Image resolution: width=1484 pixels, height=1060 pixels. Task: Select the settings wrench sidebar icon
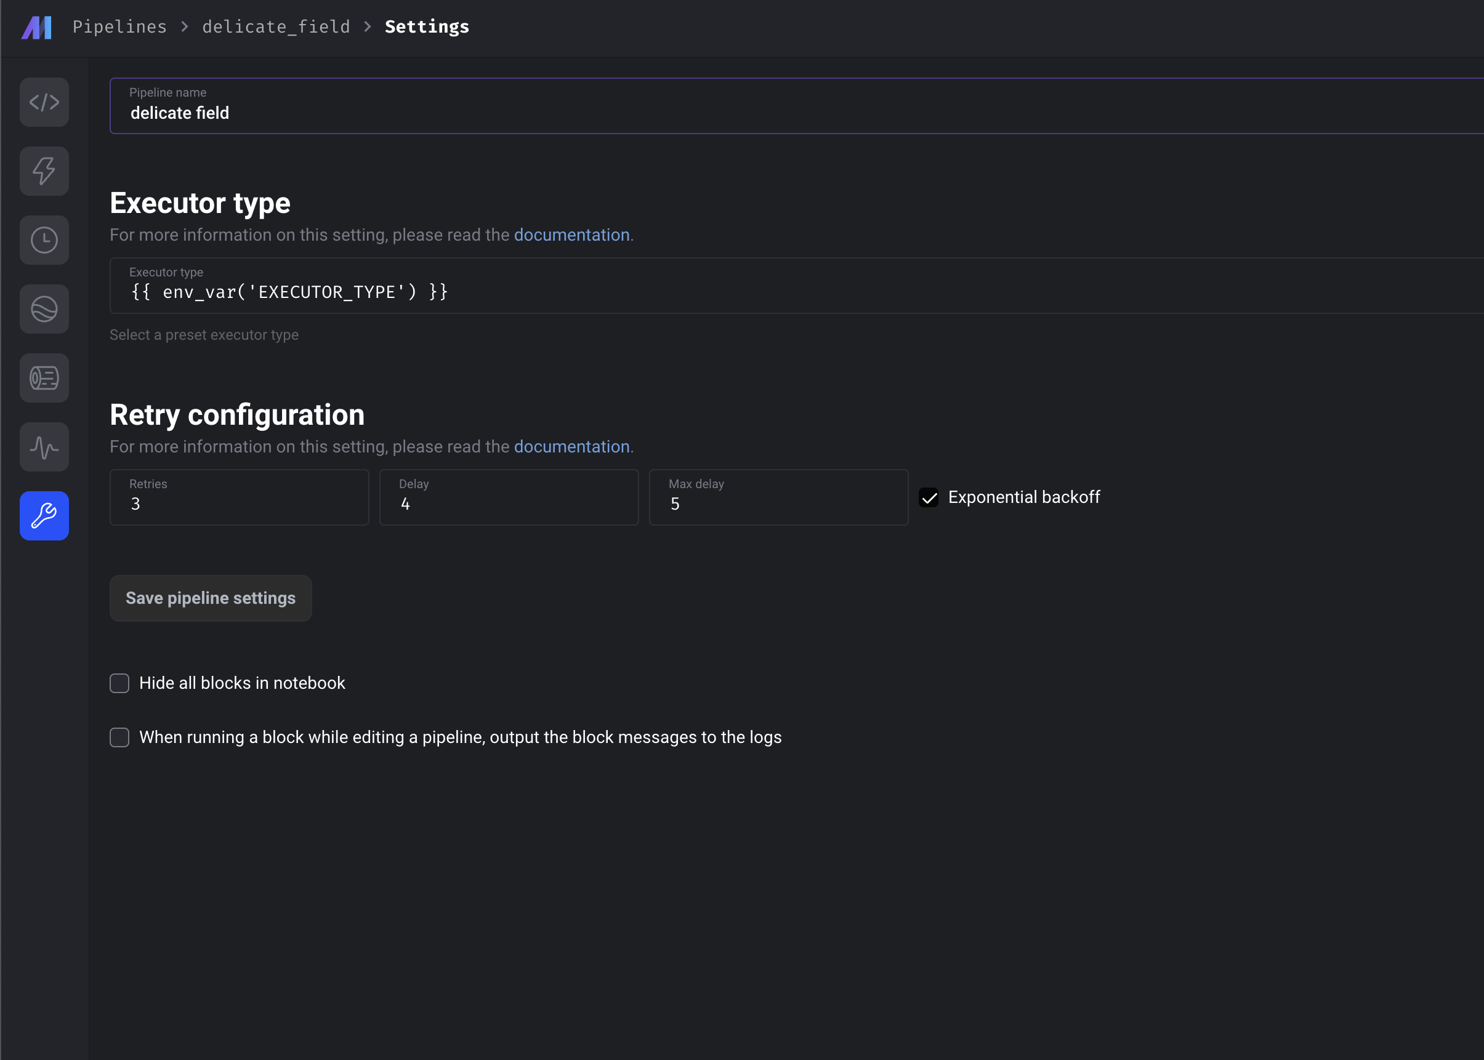pos(44,516)
